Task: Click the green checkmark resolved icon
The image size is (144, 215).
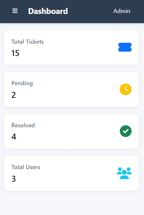Action: tap(126, 131)
